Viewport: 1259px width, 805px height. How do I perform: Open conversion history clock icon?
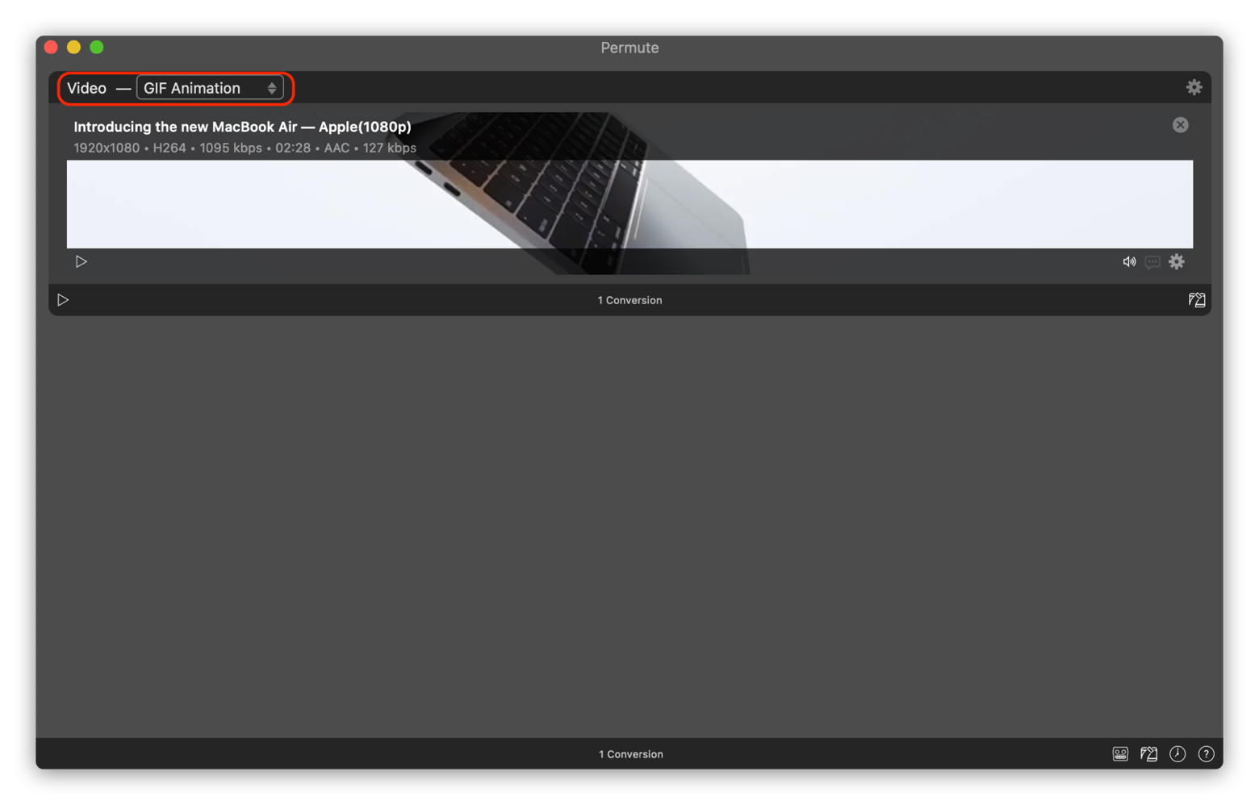click(1177, 754)
